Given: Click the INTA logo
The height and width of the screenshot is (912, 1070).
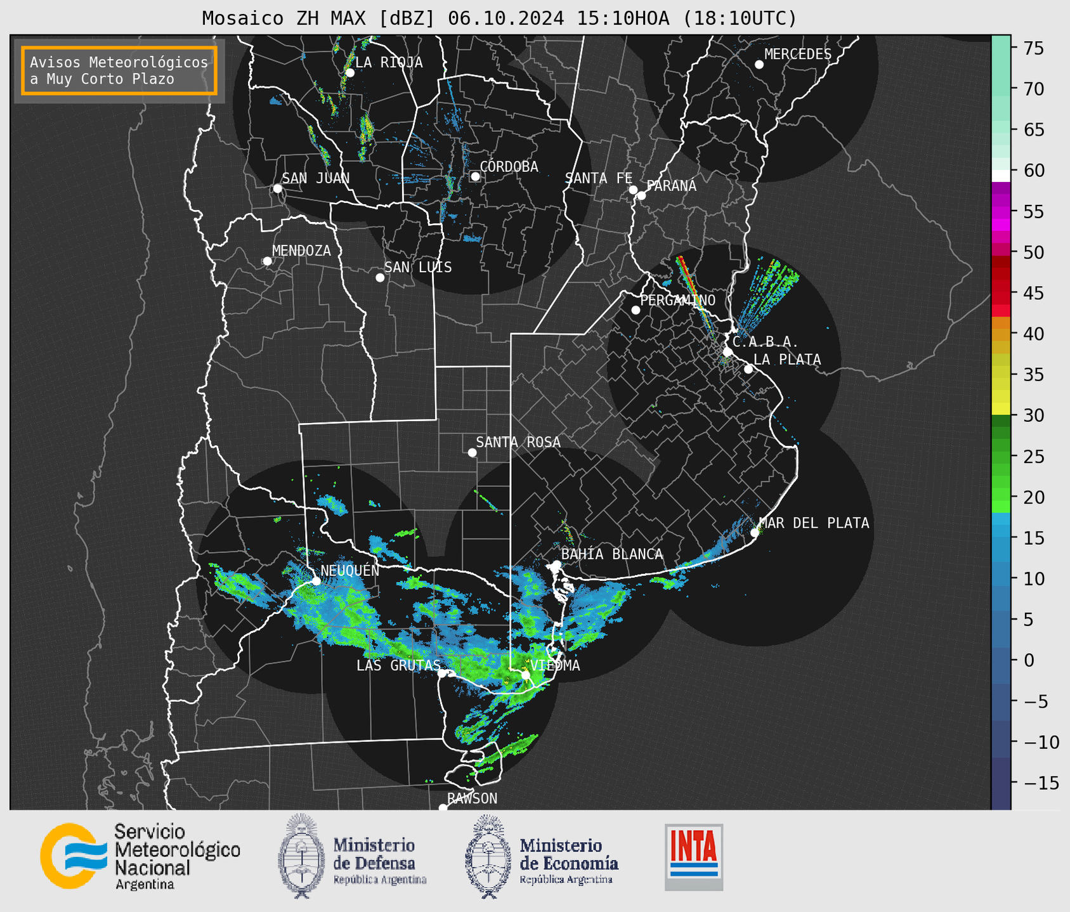Looking at the screenshot, I should (x=694, y=857).
